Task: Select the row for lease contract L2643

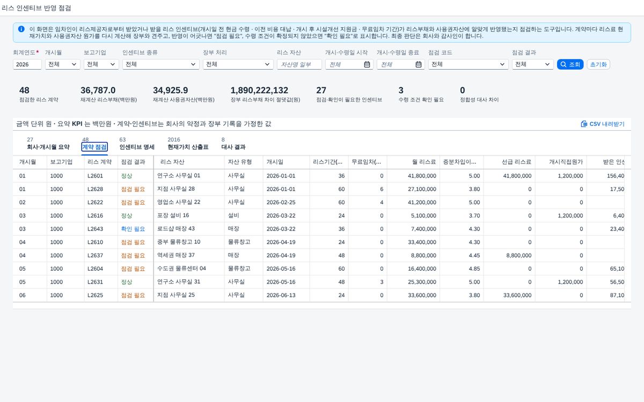Action: click(x=319, y=229)
